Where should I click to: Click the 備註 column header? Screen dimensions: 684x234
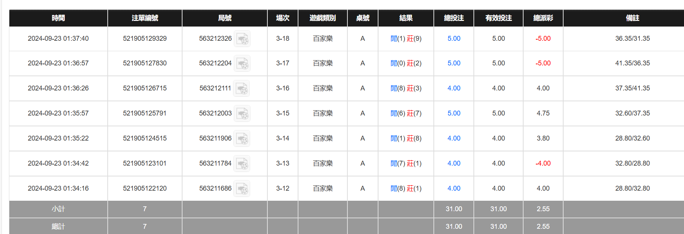click(632, 18)
